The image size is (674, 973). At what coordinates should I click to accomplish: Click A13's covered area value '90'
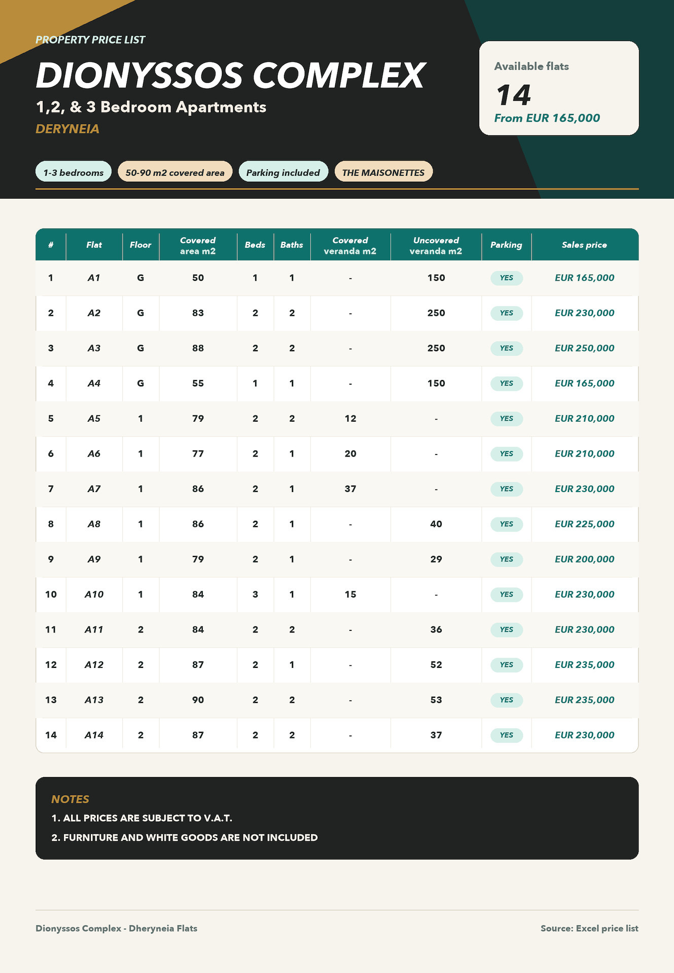198,700
